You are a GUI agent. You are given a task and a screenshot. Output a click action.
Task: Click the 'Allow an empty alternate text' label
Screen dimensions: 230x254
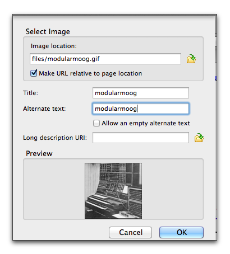[146, 123]
